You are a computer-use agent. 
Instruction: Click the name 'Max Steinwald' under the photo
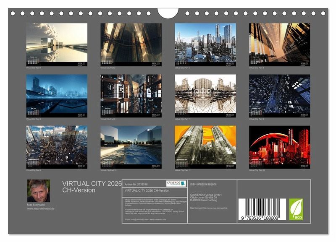pos(36,205)
